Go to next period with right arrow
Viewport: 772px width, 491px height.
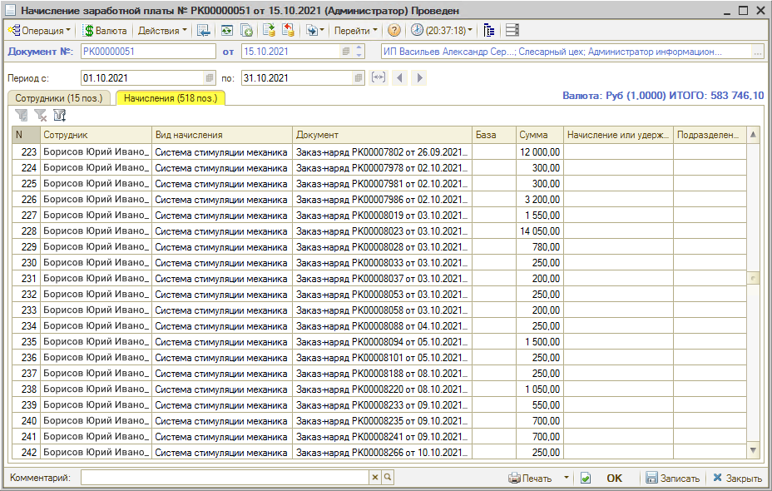tap(419, 77)
